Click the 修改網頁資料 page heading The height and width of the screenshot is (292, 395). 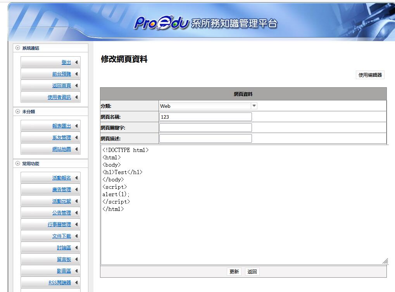(124, 59)
